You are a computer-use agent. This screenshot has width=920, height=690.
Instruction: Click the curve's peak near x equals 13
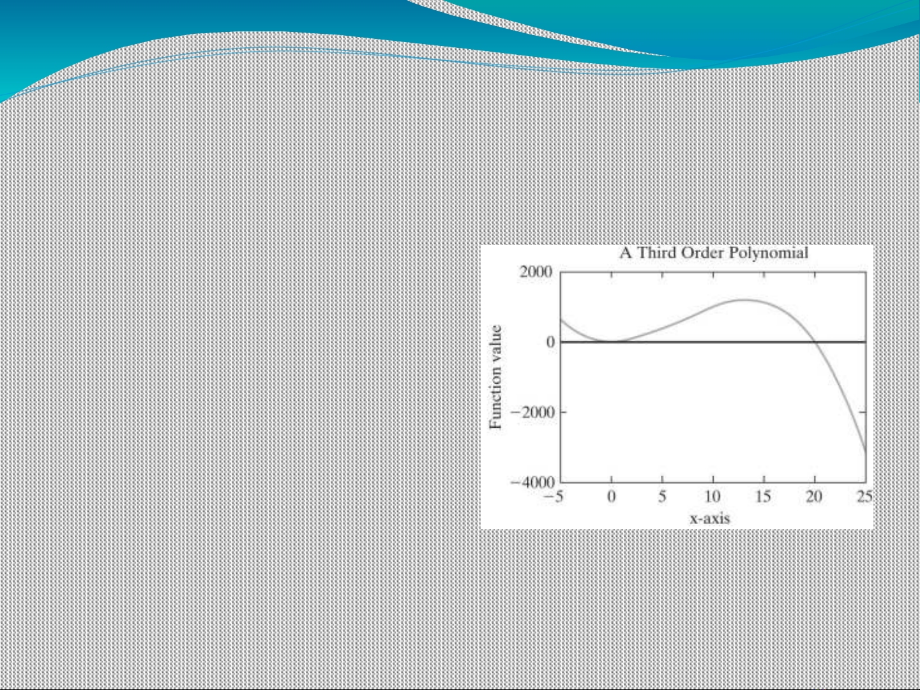click(x=744, y=300)
